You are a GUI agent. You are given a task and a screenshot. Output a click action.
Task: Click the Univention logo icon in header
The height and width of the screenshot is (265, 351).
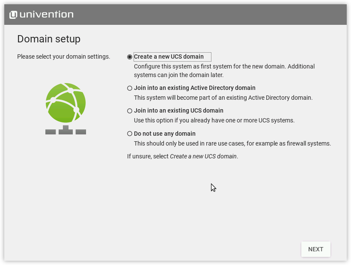click(x=13, y=15)
